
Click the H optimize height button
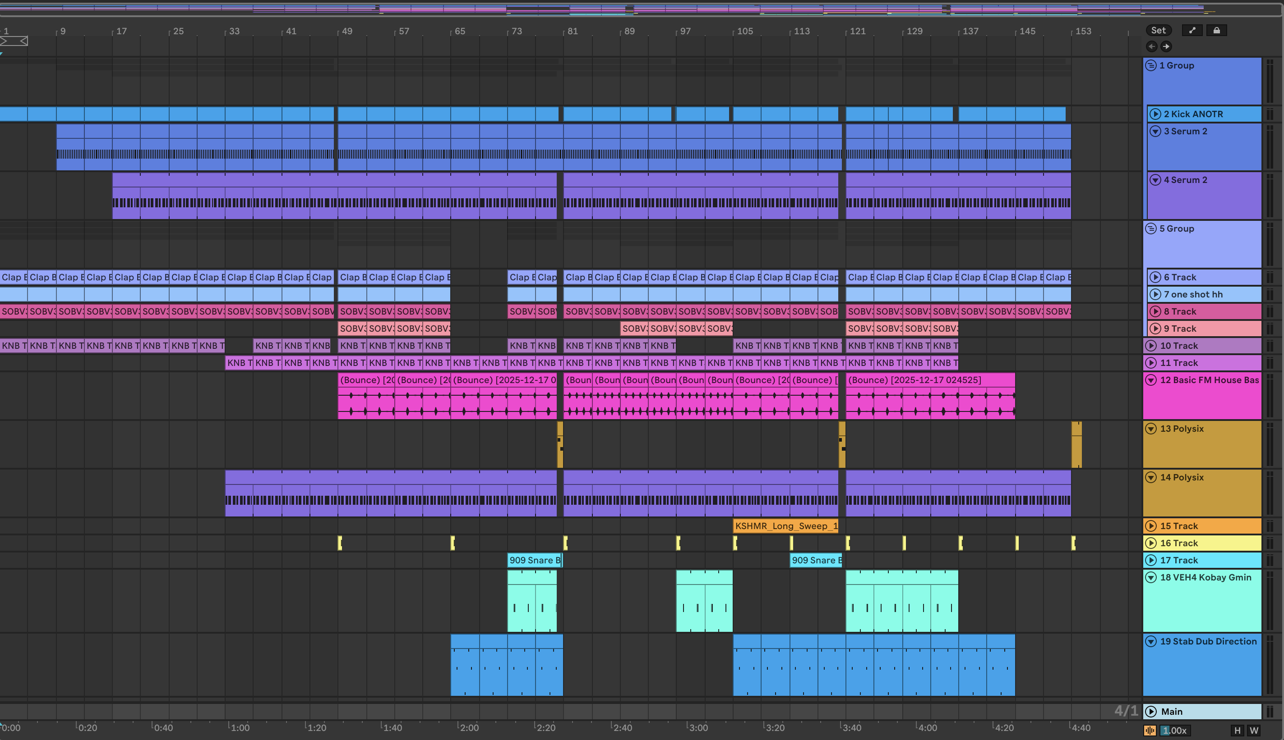pos(1237,731)
